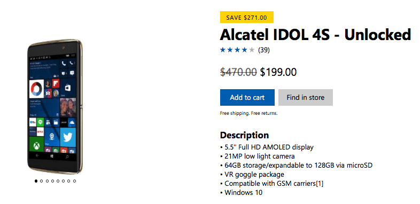Click the Store shopping bag tile
This screenshot has width=420, height=204.
[x=67, y=88]
